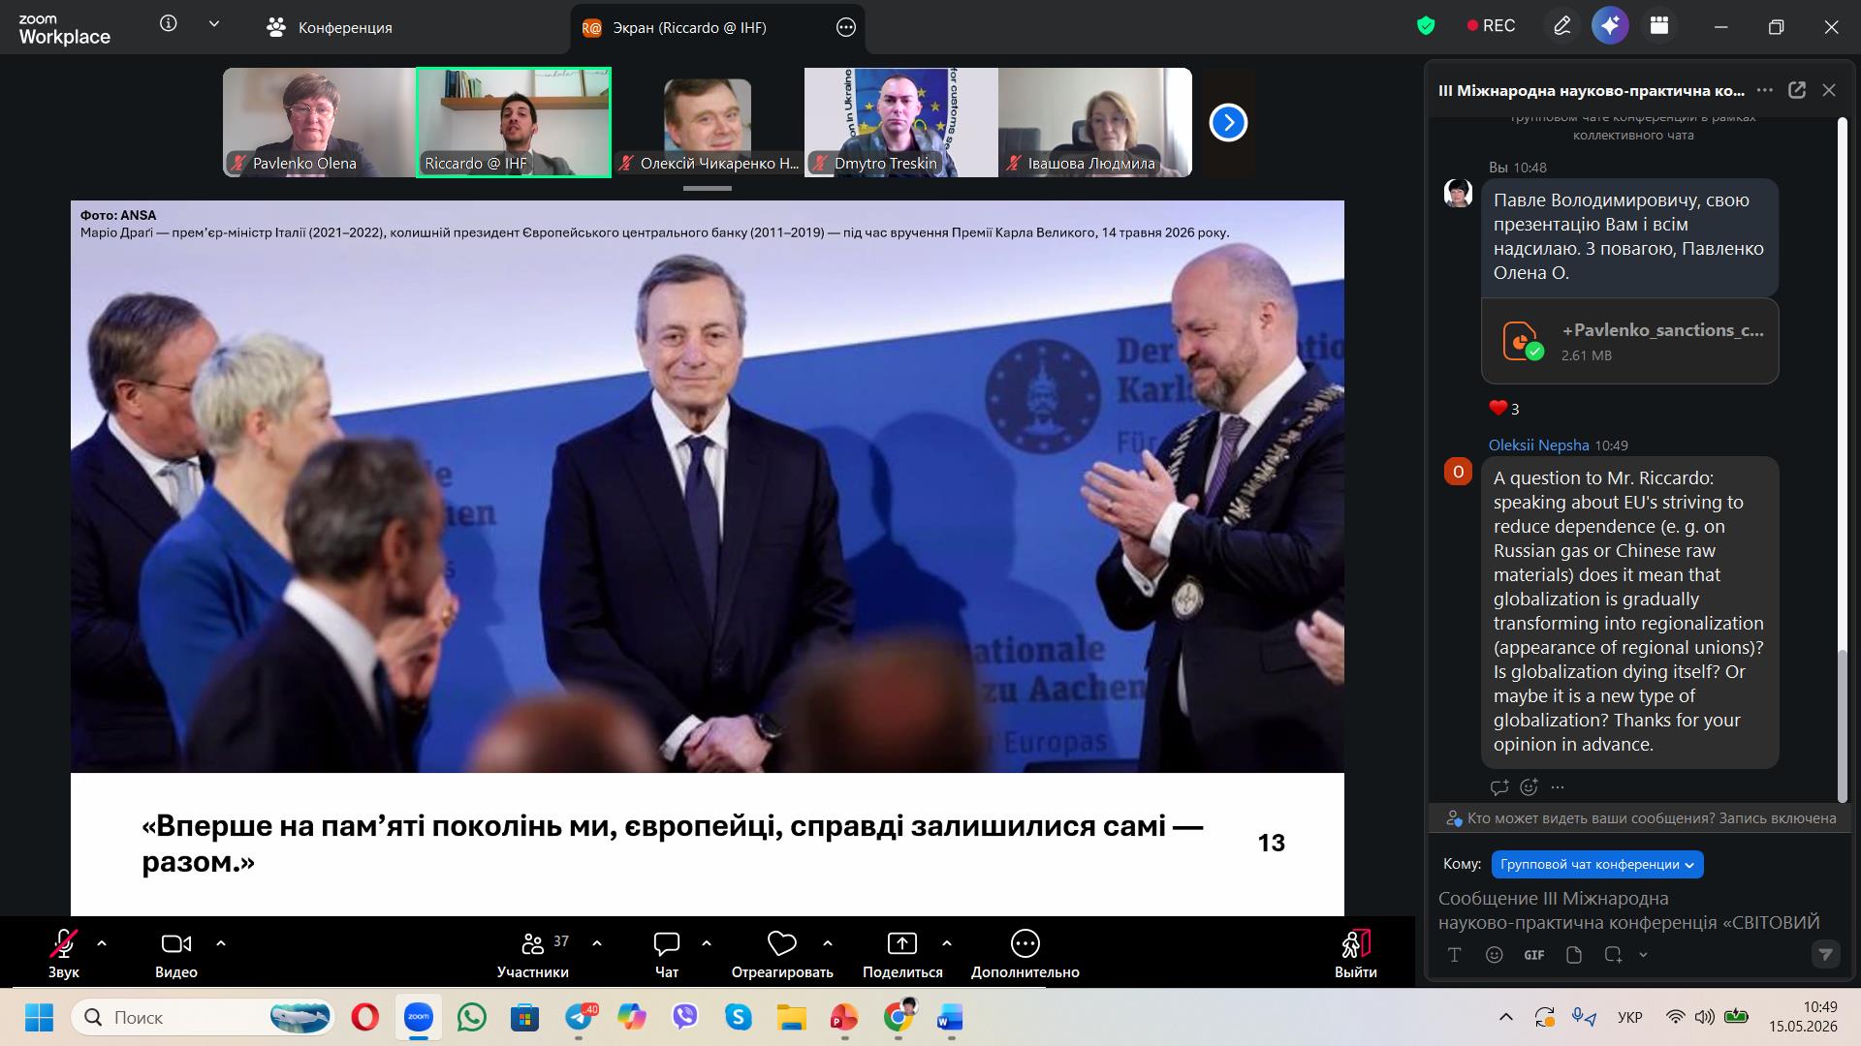Image resolution: width=1861 pixels, height=1046 pixels.
Task: Attach a file using the file icon
Action: (x=1573, y=955)
